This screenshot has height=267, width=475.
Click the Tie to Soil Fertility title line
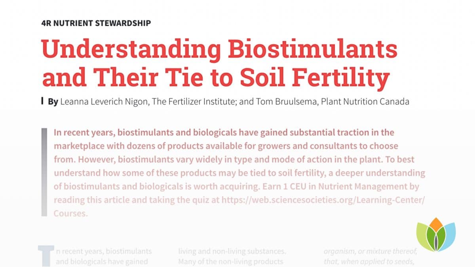(216, 76)
